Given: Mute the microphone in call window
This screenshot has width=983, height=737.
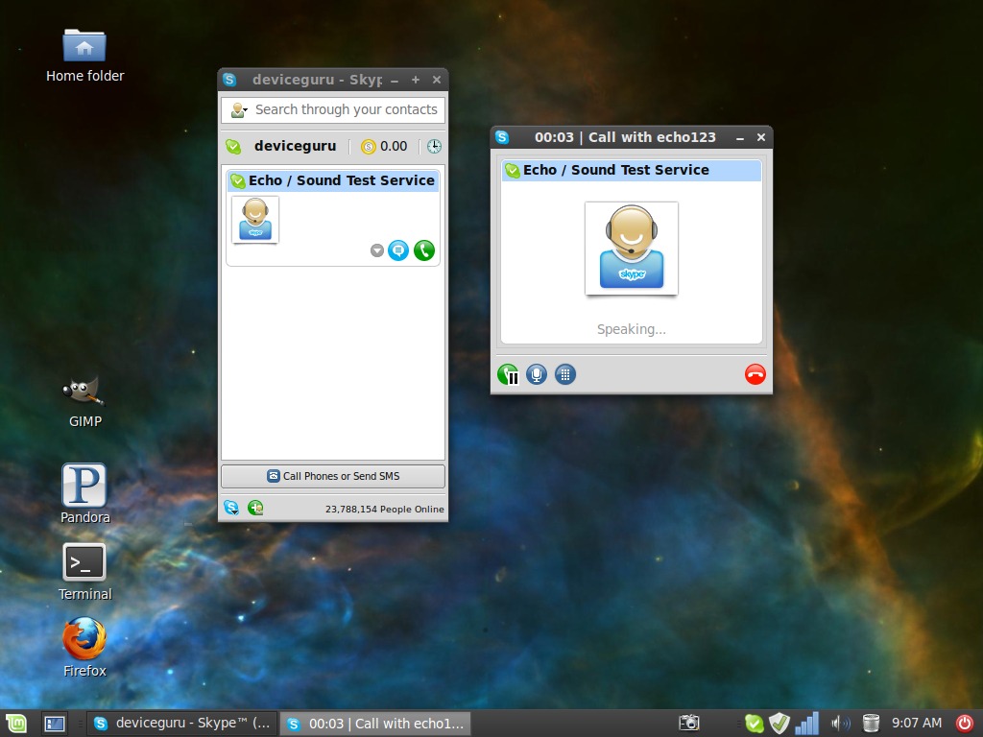Looking at the screenshot, I should coord(536,375).
